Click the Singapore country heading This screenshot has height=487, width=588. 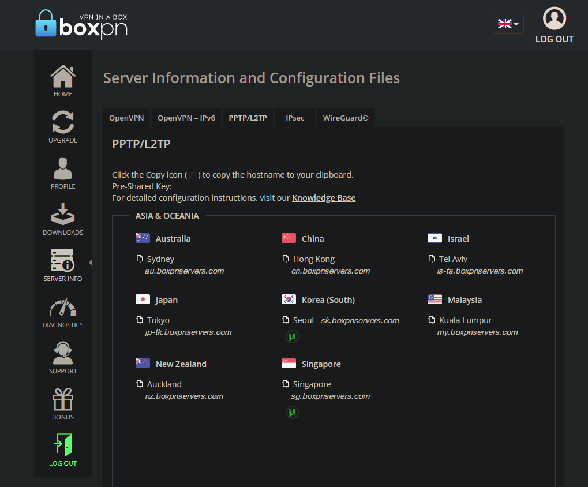[321, 364]
